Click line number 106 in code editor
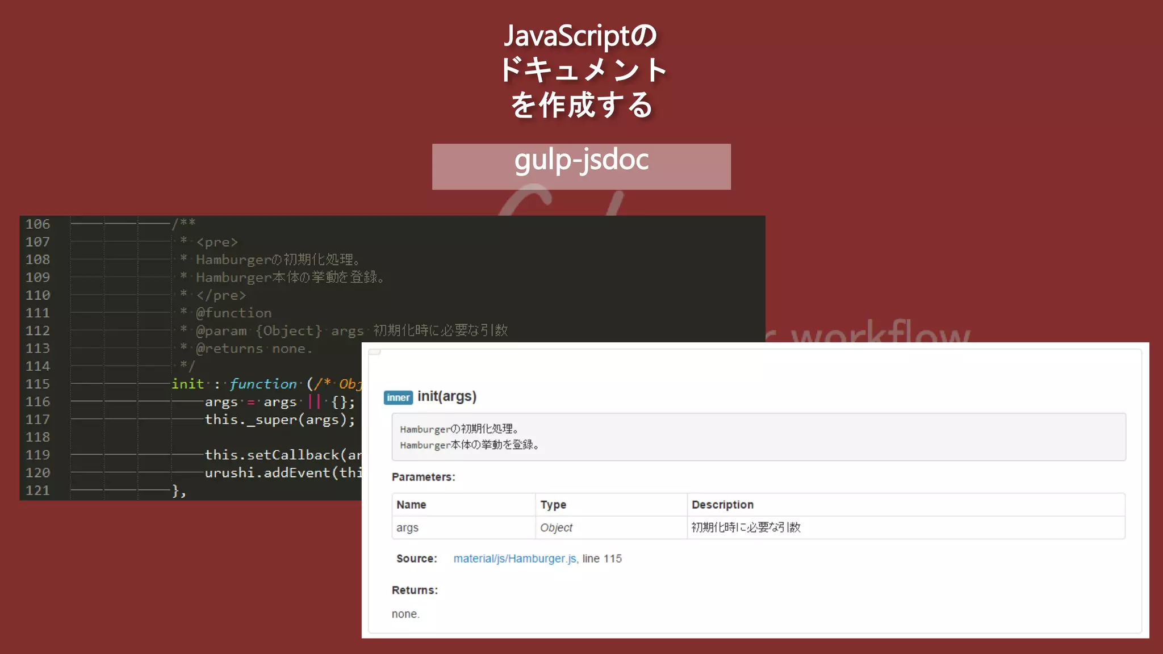 click(38, 224)
